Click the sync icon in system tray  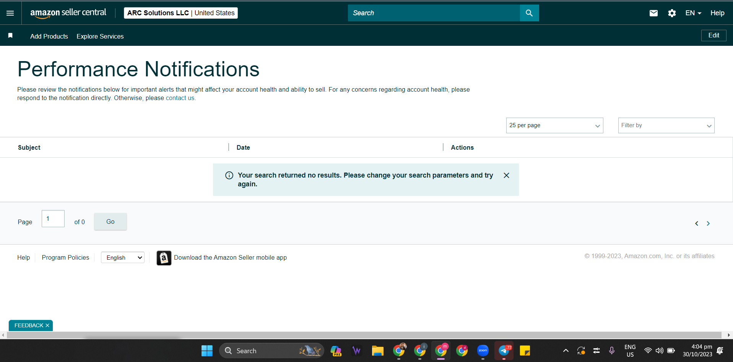click(581, 351)
